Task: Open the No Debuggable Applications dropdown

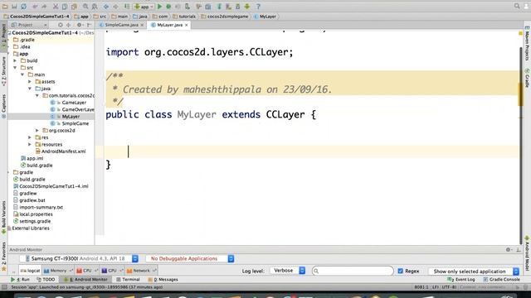Action: tap(190, 258)
